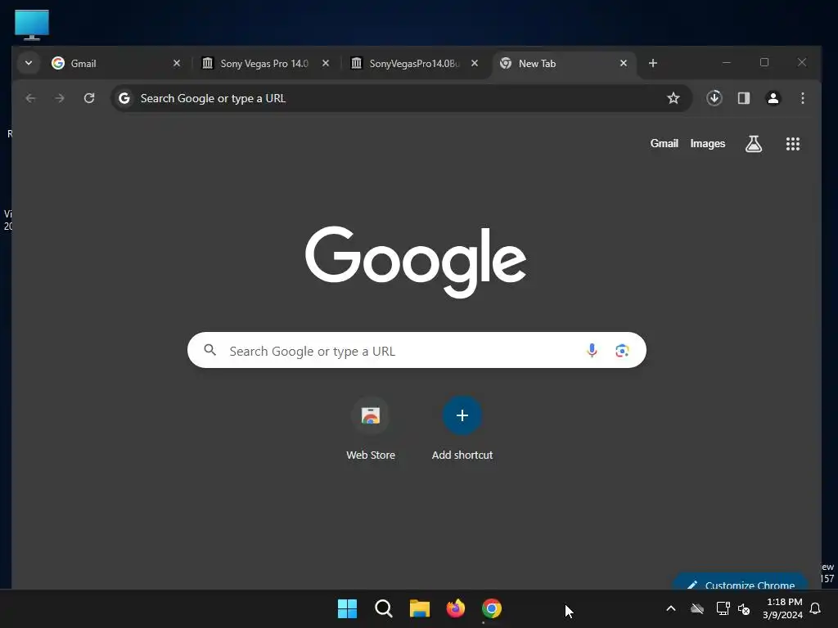Click the Customize Chrome button
The image size is (838, 628).
pyautogui.click(x=740, y=582)
